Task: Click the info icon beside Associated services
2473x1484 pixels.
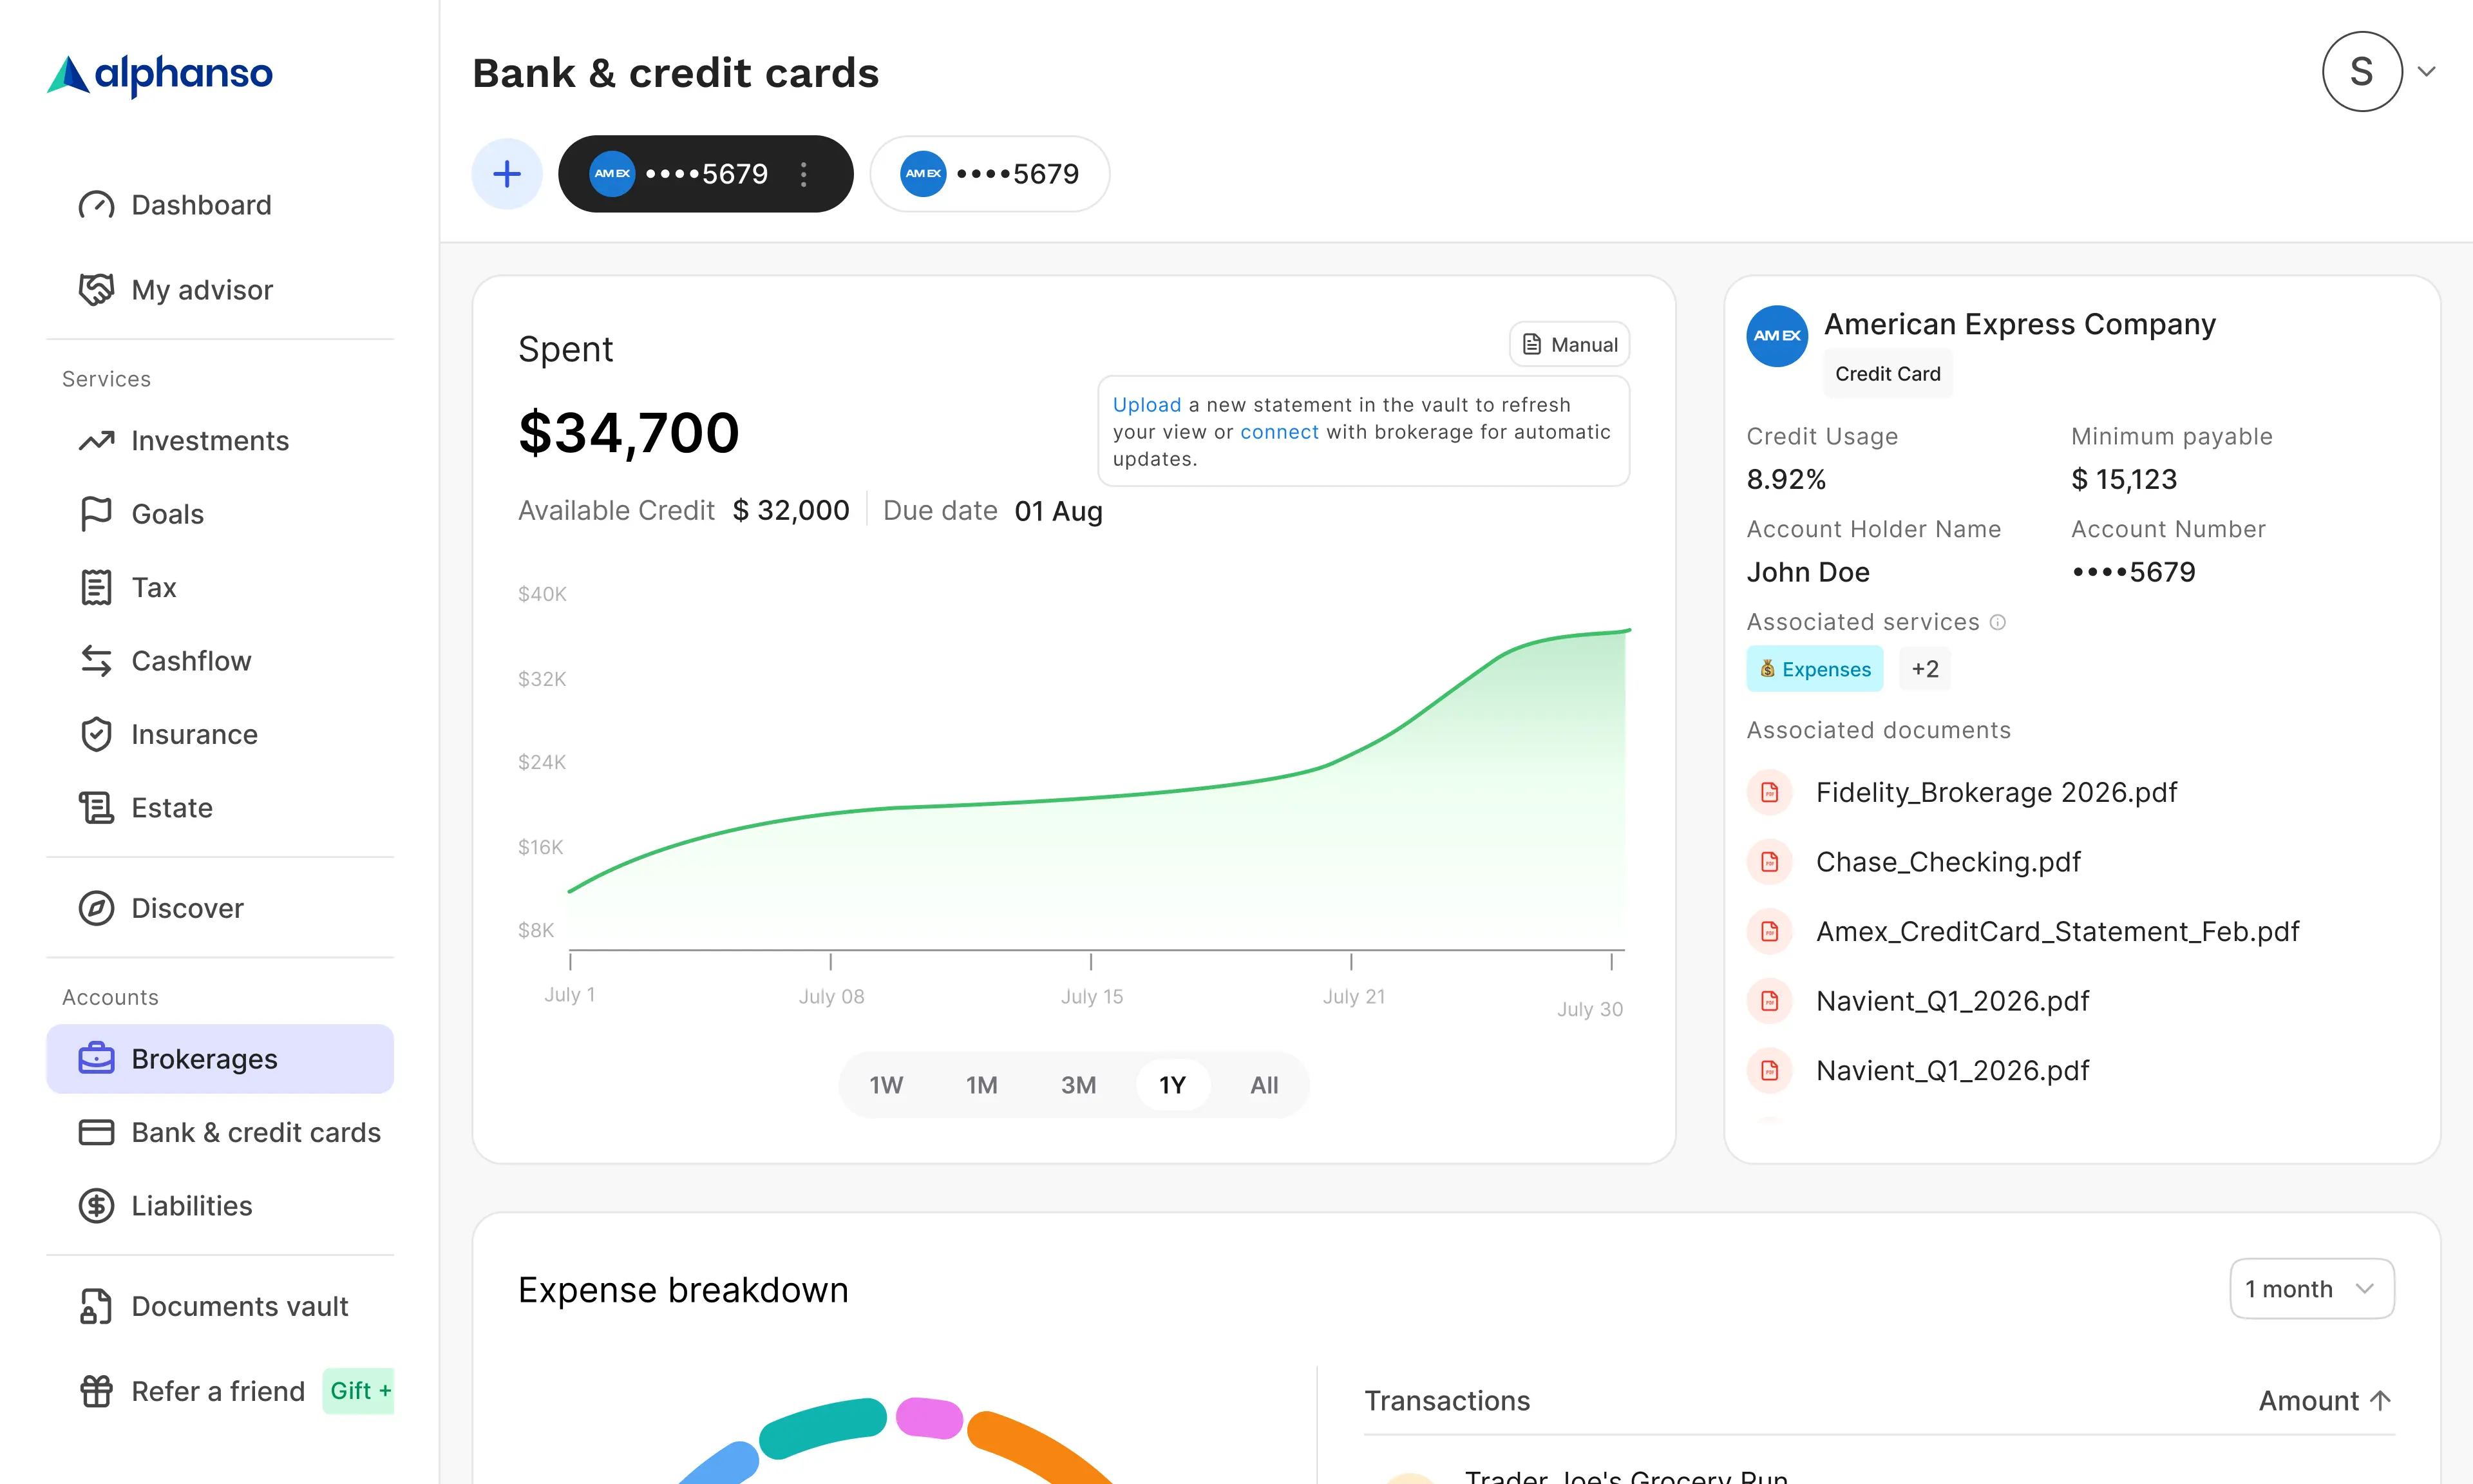Action: tap(1997, 622)
